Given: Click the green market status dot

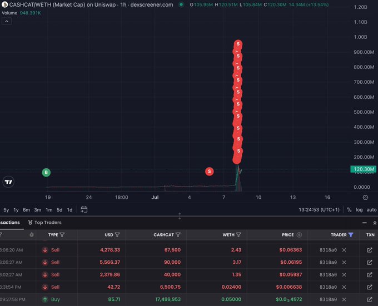Looking at the screenshot, I should 181,4.
